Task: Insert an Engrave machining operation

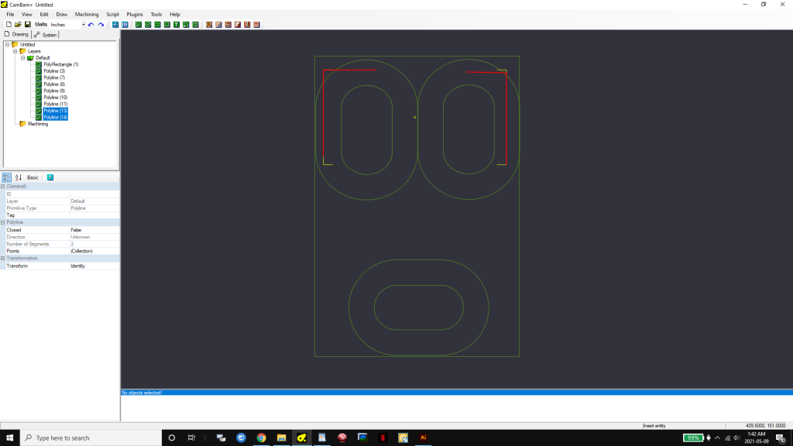Action: click(238, 24)
